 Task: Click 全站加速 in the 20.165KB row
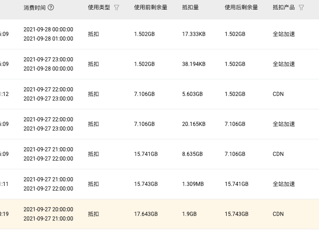pyautogui.click(x=283, y=124)
